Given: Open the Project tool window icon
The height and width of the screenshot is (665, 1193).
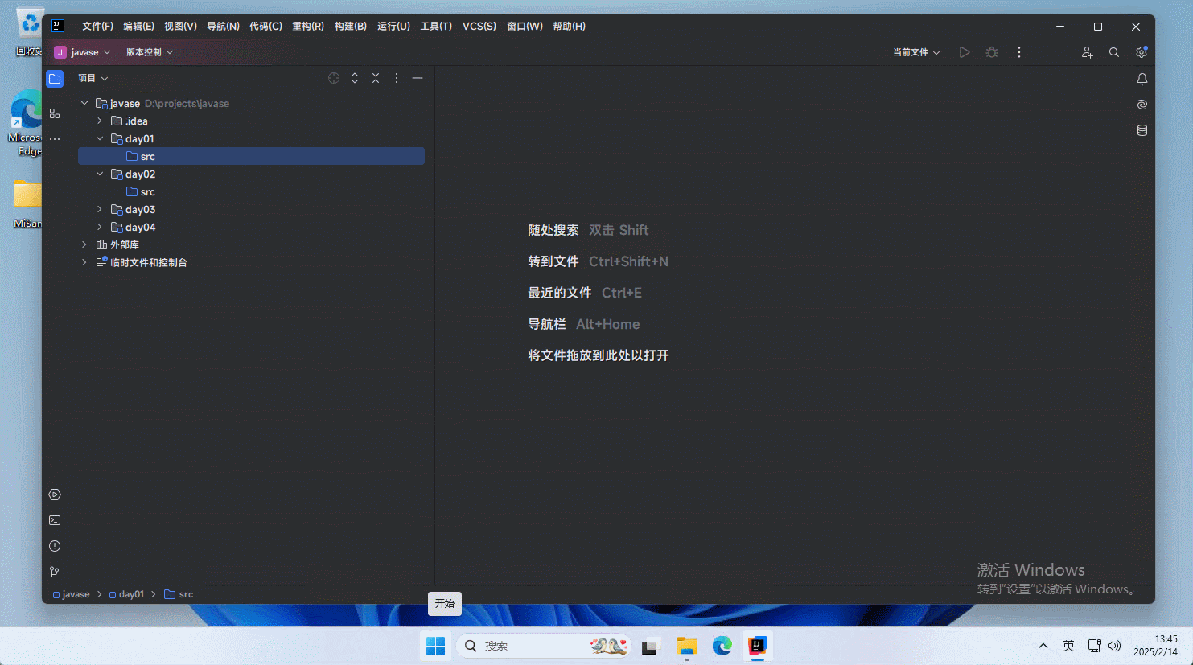Looking at the screenshot, I should coord(55,79).
